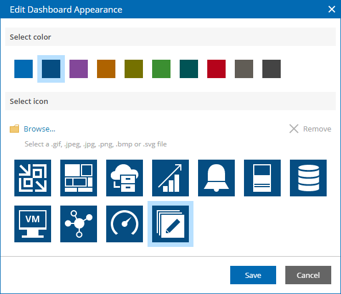This screenshot has height=294, width=341.
Task: Select the bright green color swatch
Action: tap(161, 69)
